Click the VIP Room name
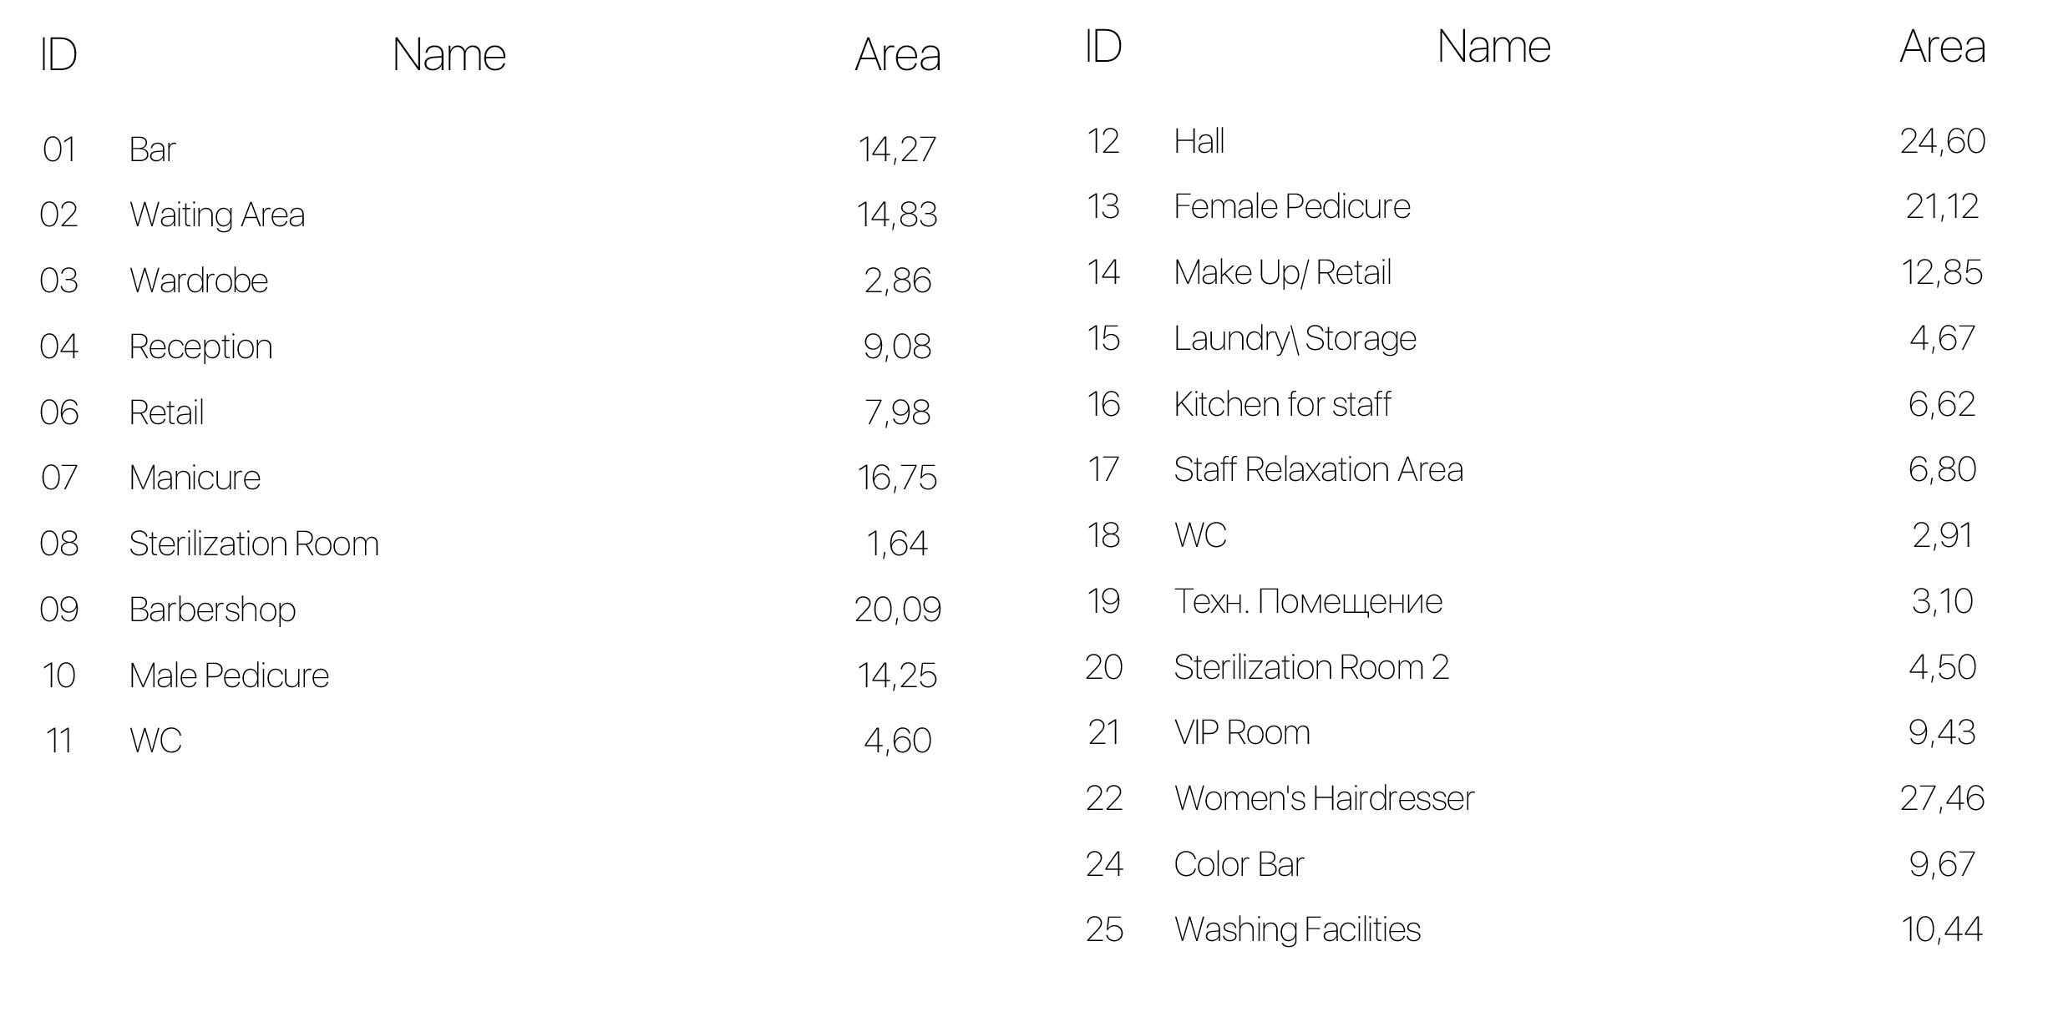This screenshot has width=2048, height=1017. 1242,732
